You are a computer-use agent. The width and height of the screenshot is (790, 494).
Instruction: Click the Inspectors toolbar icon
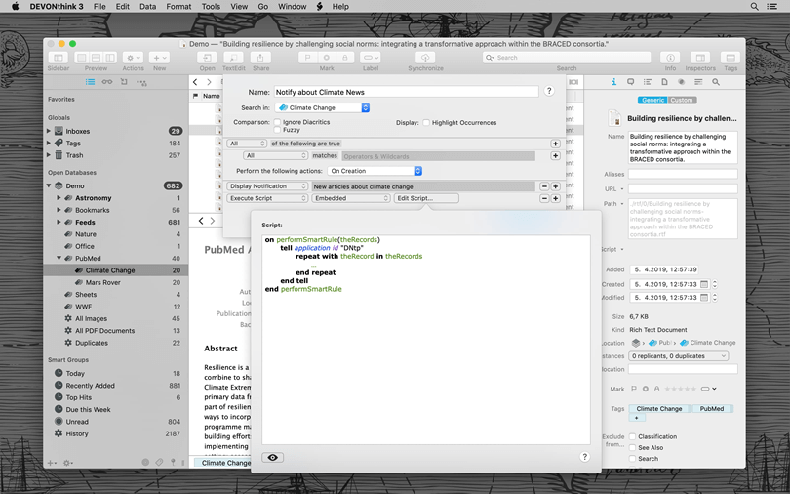700,58
